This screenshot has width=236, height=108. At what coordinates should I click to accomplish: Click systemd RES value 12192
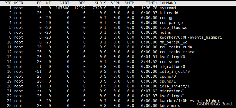(x=80, y=8)
